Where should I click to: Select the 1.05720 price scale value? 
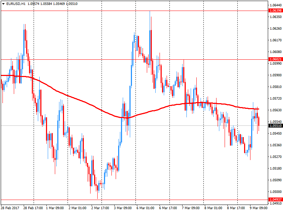pyautogui.click(x=276, y=99)
